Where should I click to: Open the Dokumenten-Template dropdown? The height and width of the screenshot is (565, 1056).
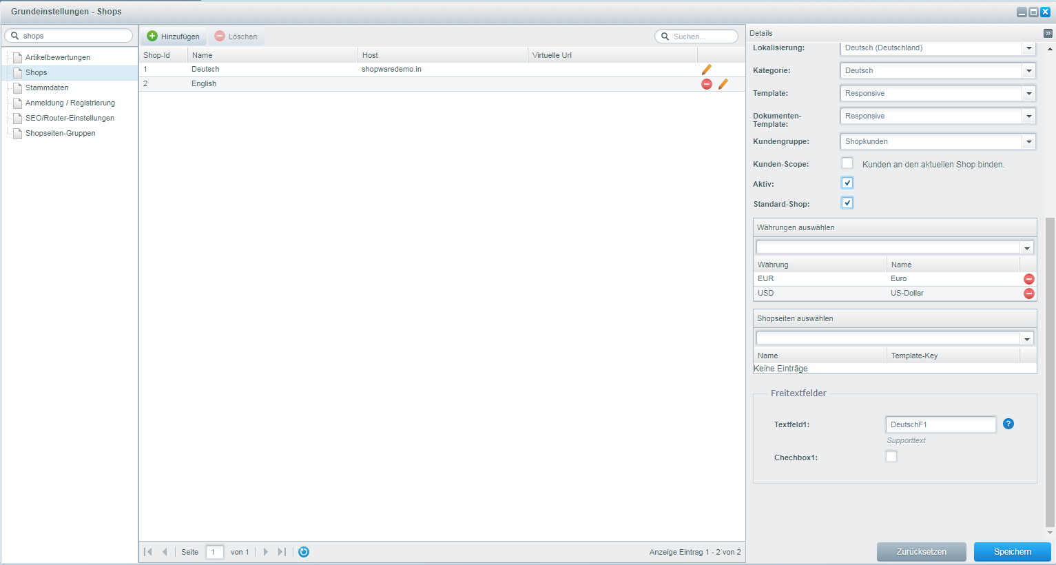pos(1029,116)
